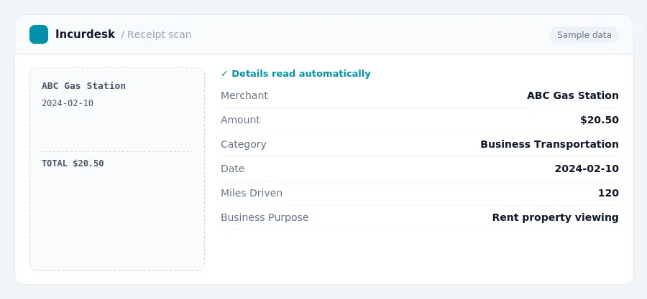The image size is (647, 299).
Task: Click the teal Incurdesk logo icon
Action: click(39, 34)
